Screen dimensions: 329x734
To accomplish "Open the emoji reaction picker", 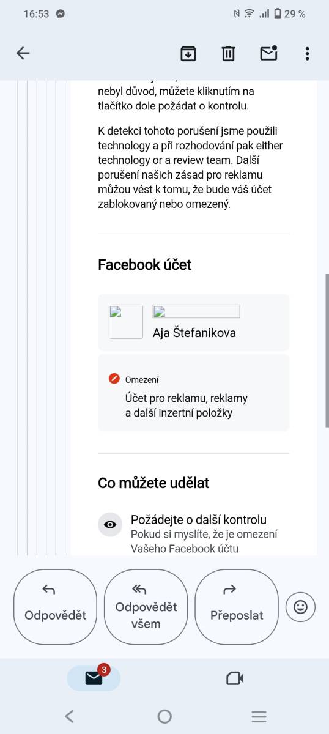I will tap(300, 607).
